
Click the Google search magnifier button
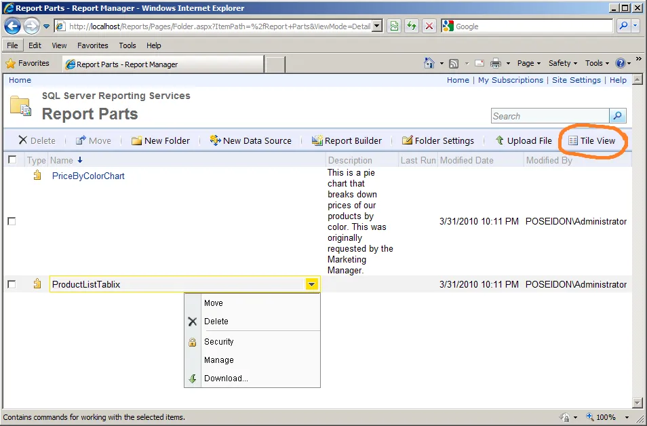[x=623, y=26]
